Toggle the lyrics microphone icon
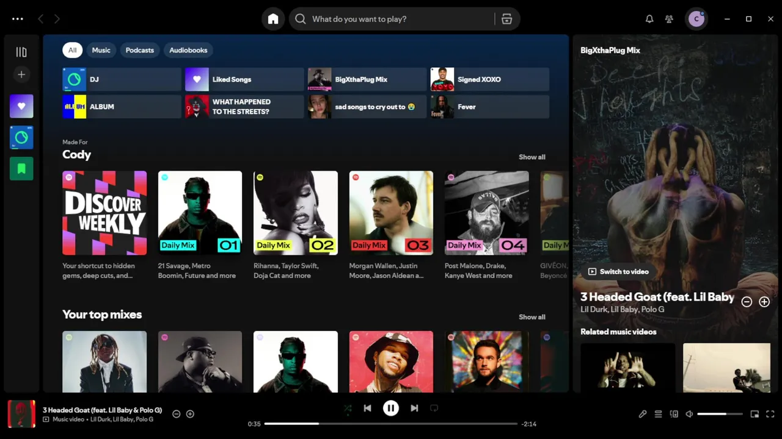 coord(642,414)
